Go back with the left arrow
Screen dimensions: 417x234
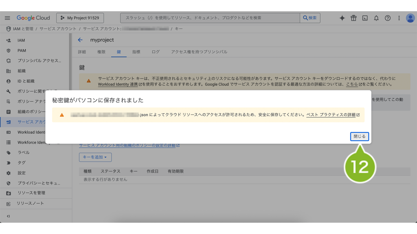[80, 40]
